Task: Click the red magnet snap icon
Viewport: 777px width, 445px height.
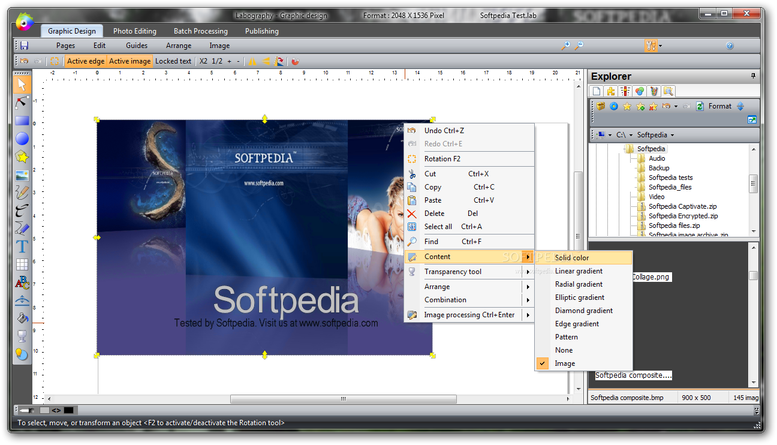Action: (x=295, y=61)
